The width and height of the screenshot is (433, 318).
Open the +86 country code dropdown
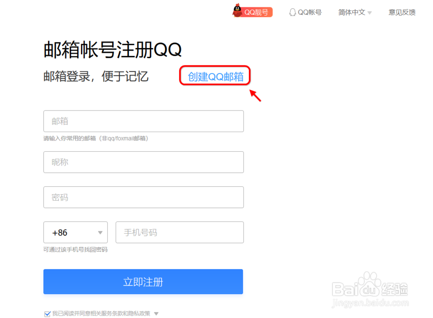75,232
